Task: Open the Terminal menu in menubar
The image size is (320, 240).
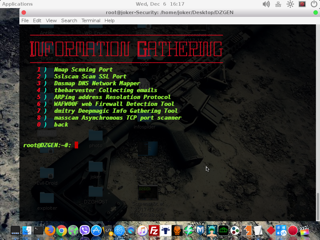Action: click(x=91, y=21)
